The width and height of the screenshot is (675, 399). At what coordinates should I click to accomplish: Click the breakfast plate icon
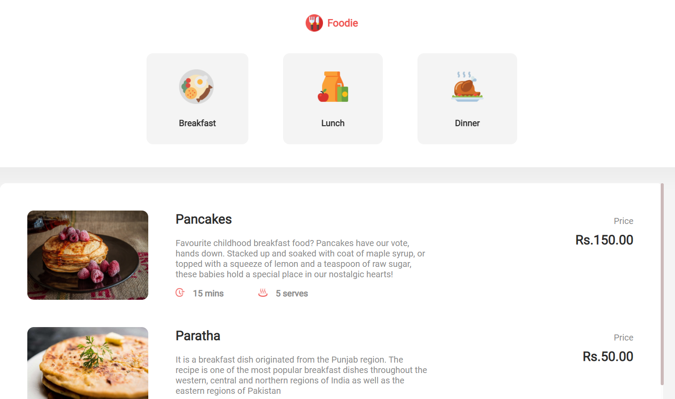197,87
